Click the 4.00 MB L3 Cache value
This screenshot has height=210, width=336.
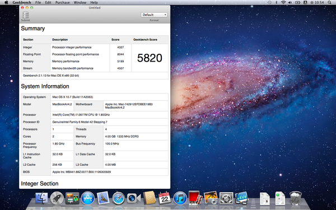[110, 165]
